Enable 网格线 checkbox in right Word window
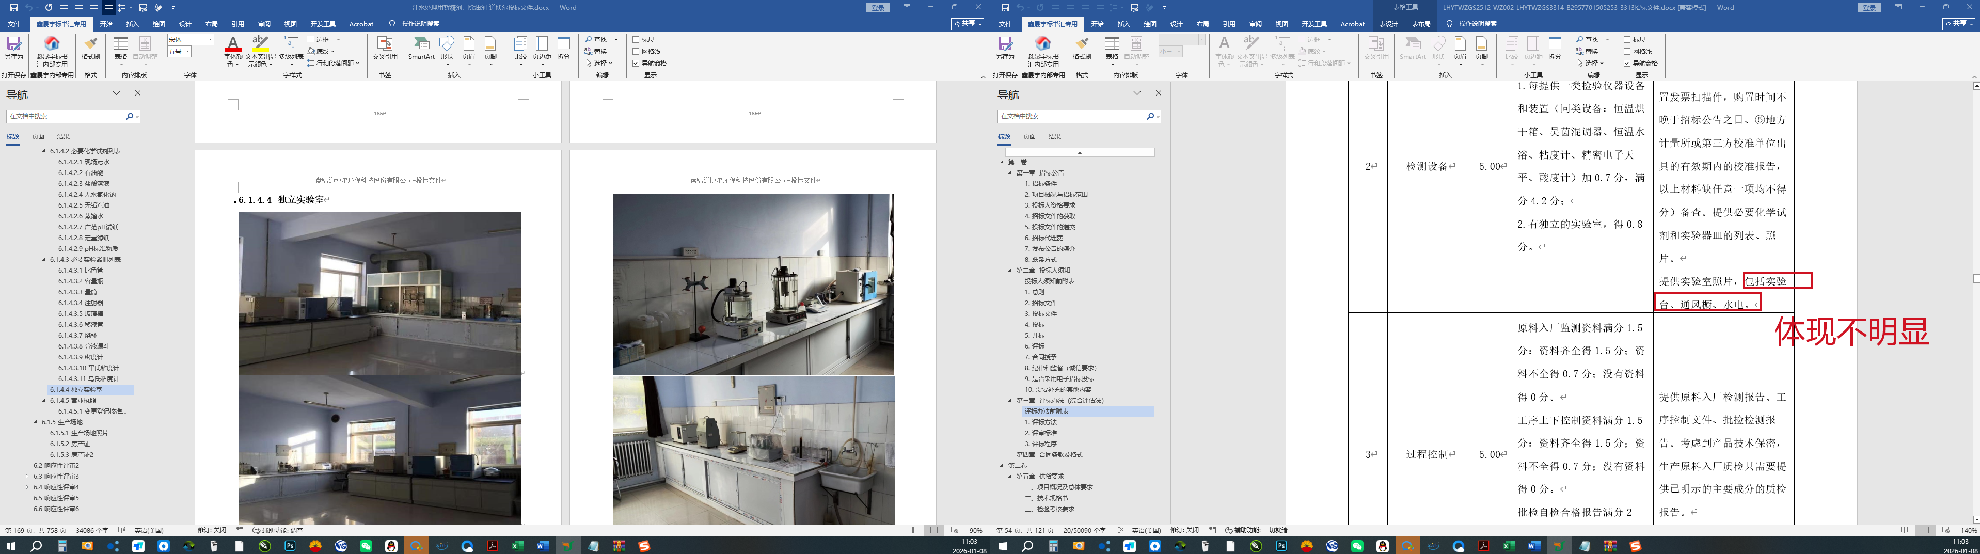Image resolution: width=1980 pixels, height=554 pixels. [1627, 52]
